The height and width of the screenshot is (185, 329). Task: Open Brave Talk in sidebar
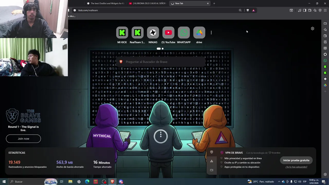pyautogui.click(x=325, y=23)
